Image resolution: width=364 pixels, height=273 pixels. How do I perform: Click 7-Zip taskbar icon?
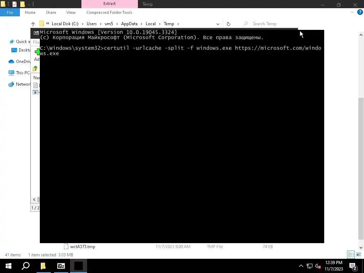[x=61, y=266]
